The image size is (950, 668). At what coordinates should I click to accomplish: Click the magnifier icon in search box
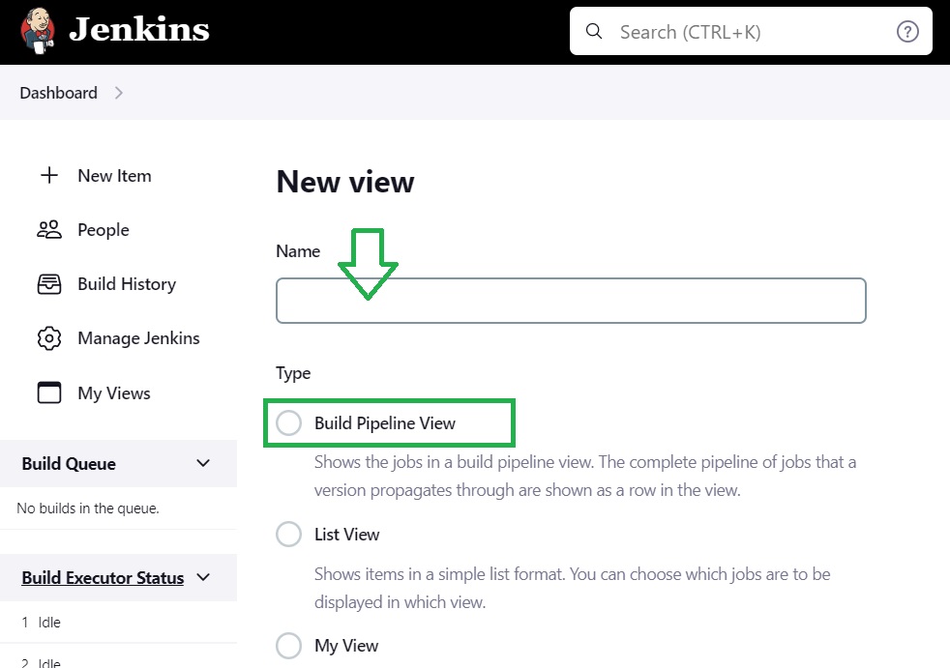tap(594, 32)
